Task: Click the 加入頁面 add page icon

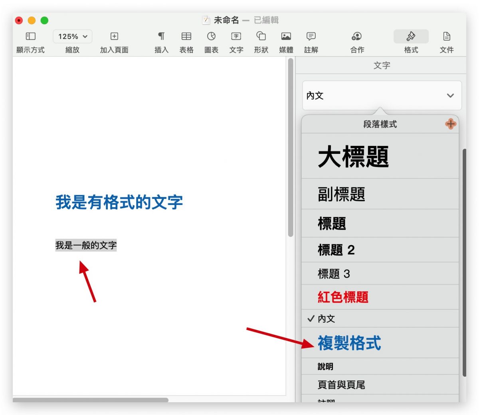Action: (x=114, y=36)
